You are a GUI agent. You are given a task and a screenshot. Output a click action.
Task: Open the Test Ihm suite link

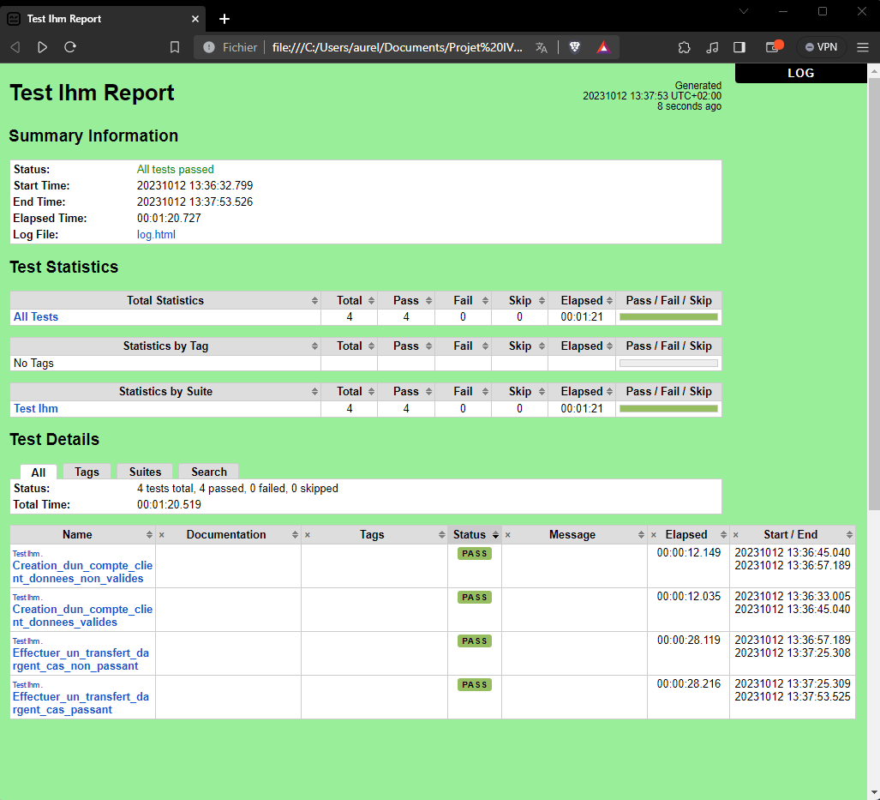pyautogui.click(x=36, y=408)
